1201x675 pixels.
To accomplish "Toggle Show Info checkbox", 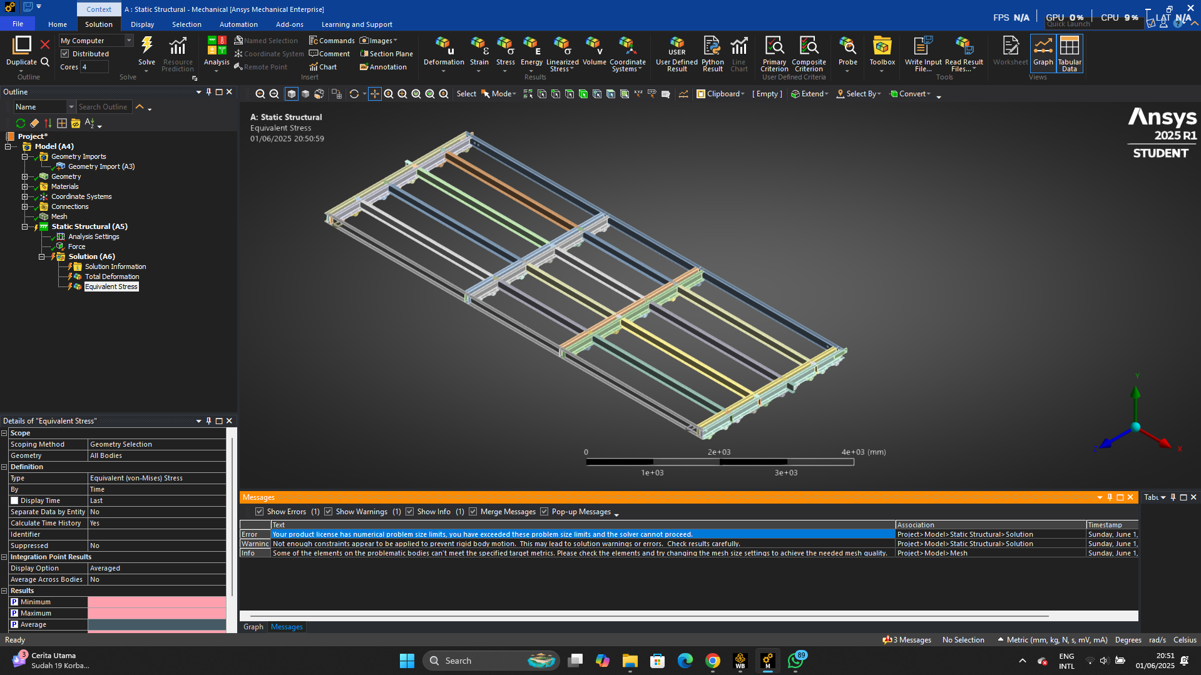I will 409,512.
